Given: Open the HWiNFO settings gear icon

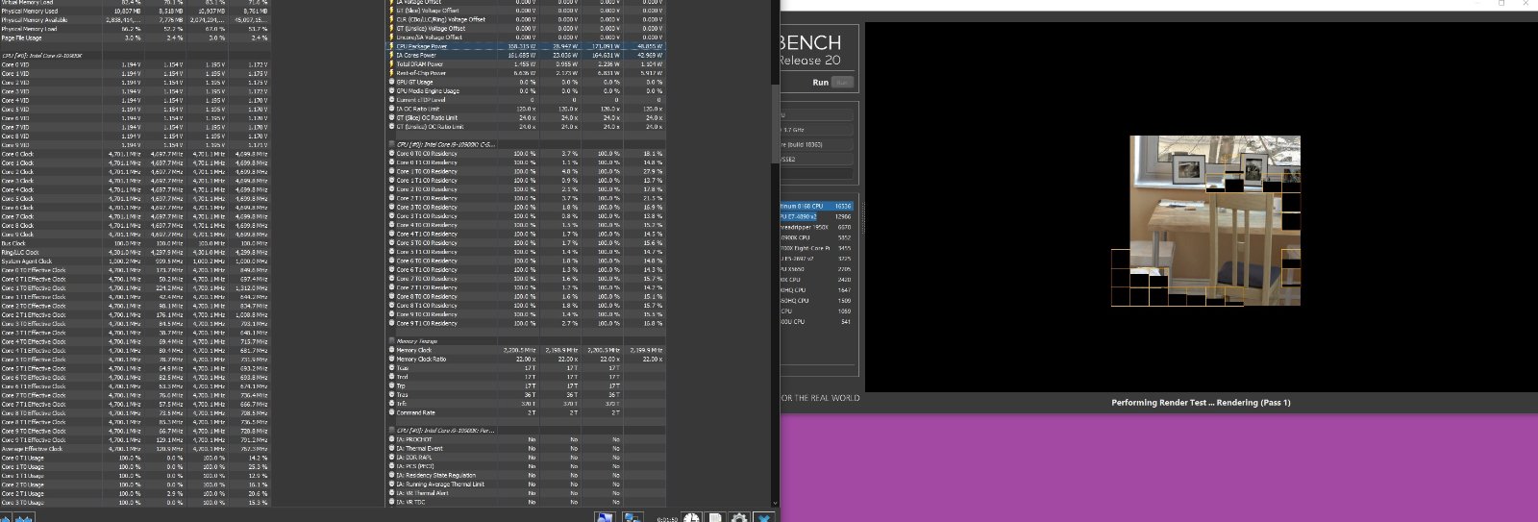Looking at the screenshot, I should [739, 517].
